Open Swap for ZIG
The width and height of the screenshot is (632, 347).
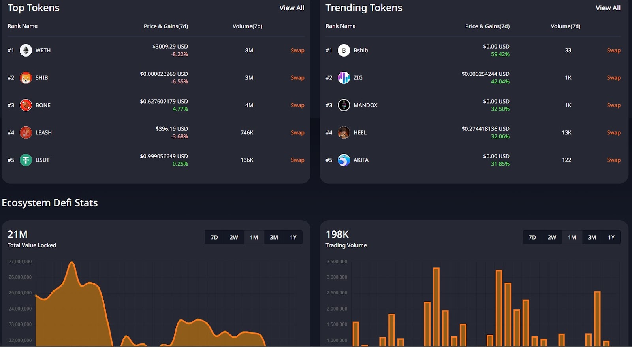(x=613, y=78)
